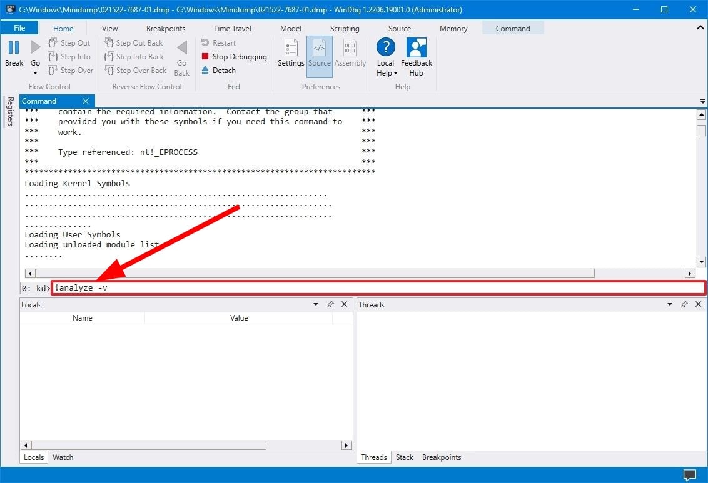Viewport: 708px width, 483px height.
Task: Close the Threads panel
Action: (698, 304)
